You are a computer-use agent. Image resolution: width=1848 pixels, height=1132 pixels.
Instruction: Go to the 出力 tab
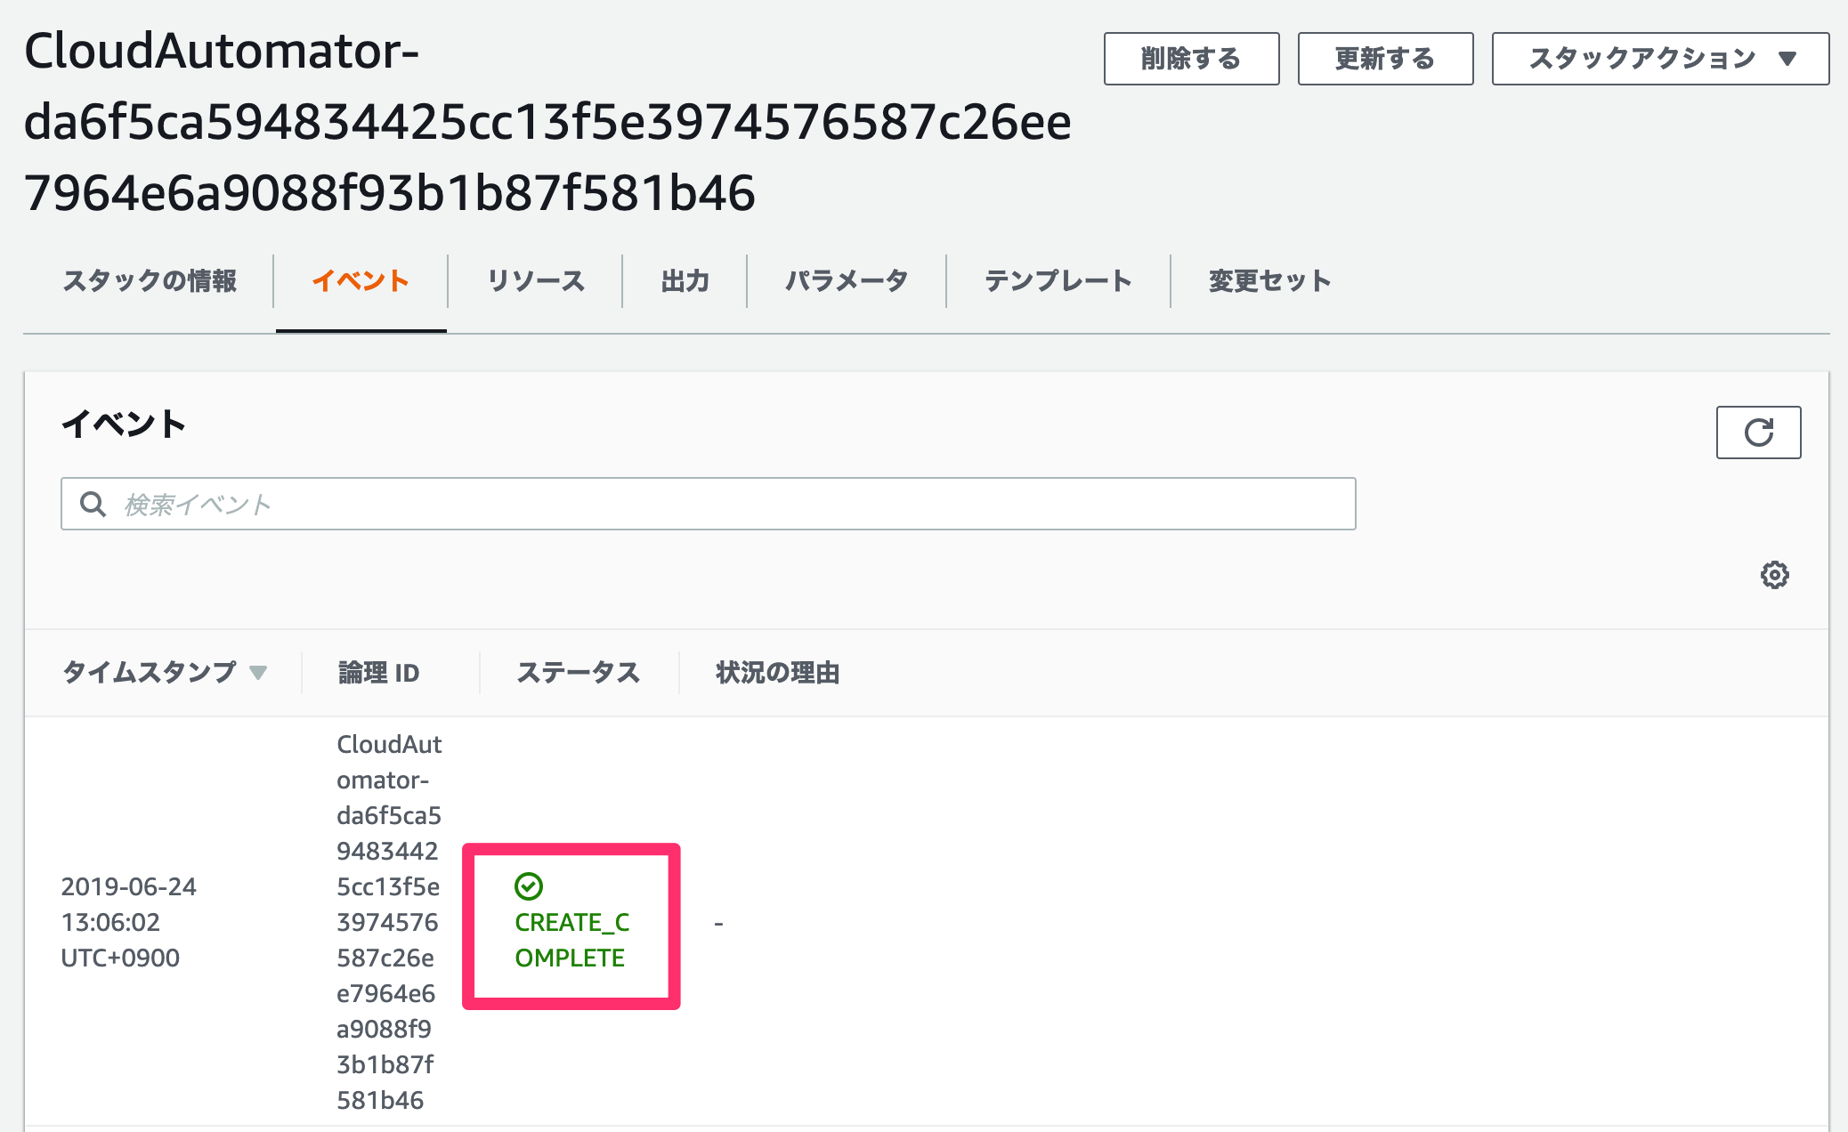click(685, 281)
